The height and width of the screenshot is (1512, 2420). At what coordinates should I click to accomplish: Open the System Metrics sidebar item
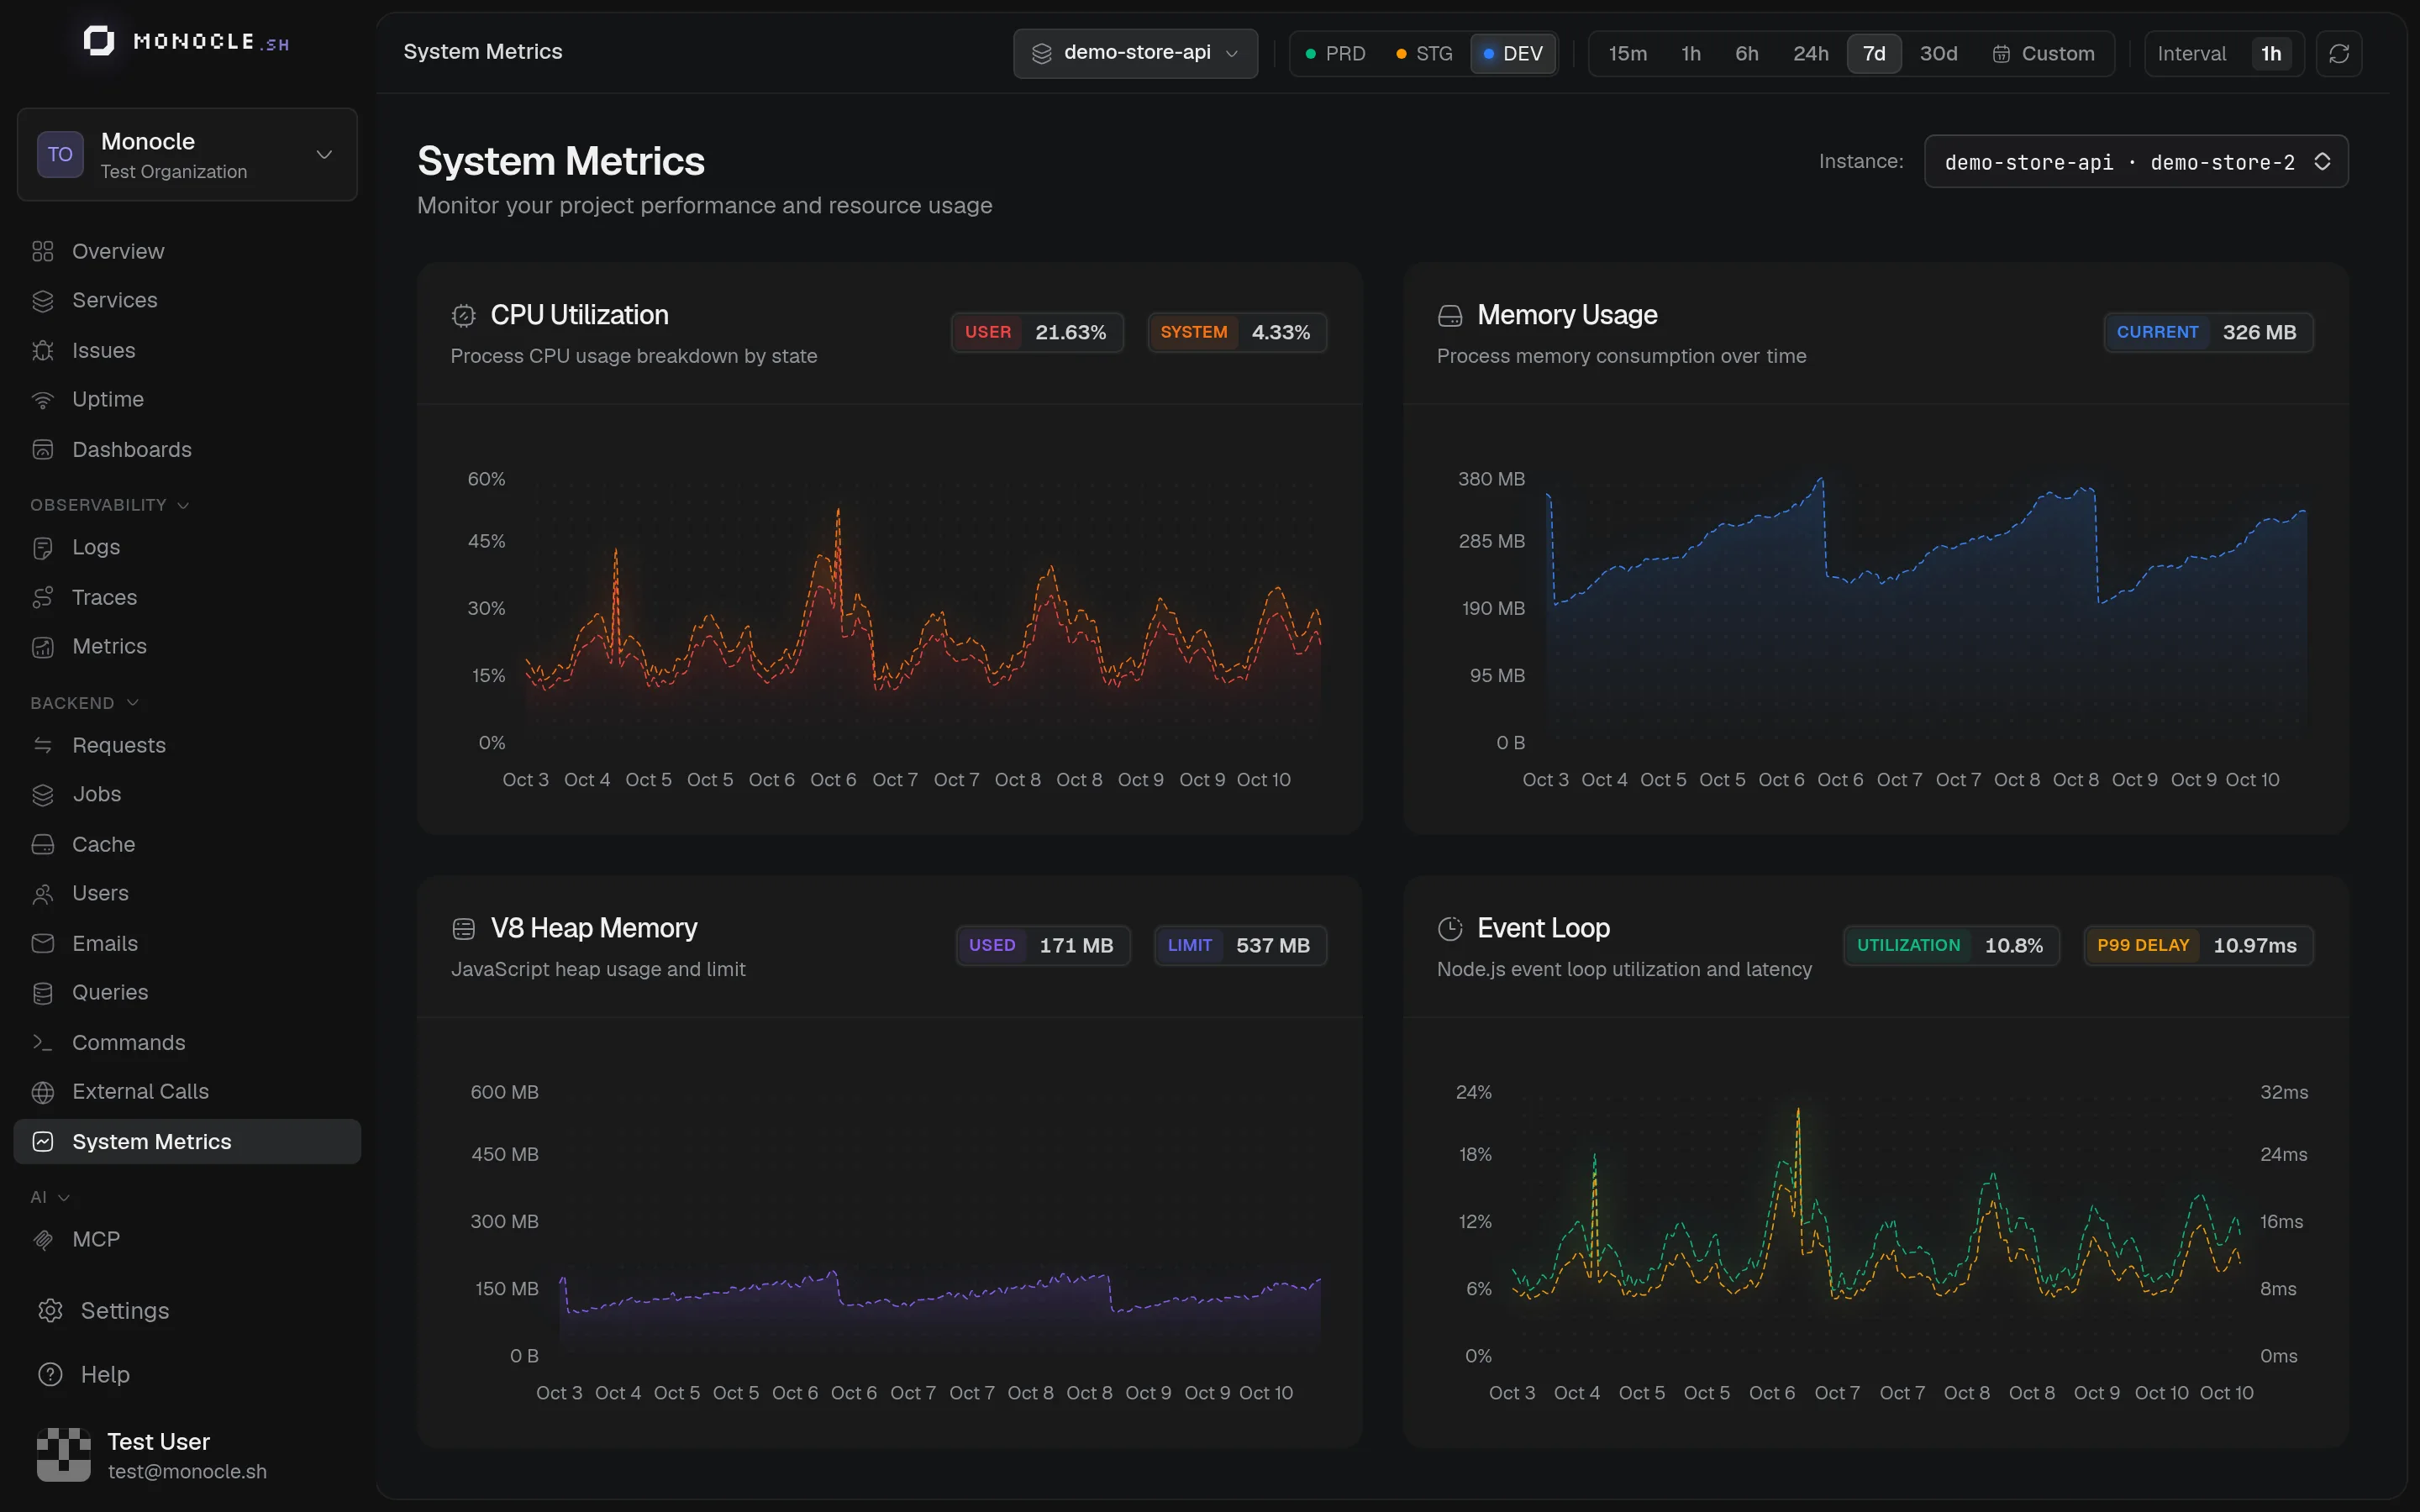point(187,1142)
